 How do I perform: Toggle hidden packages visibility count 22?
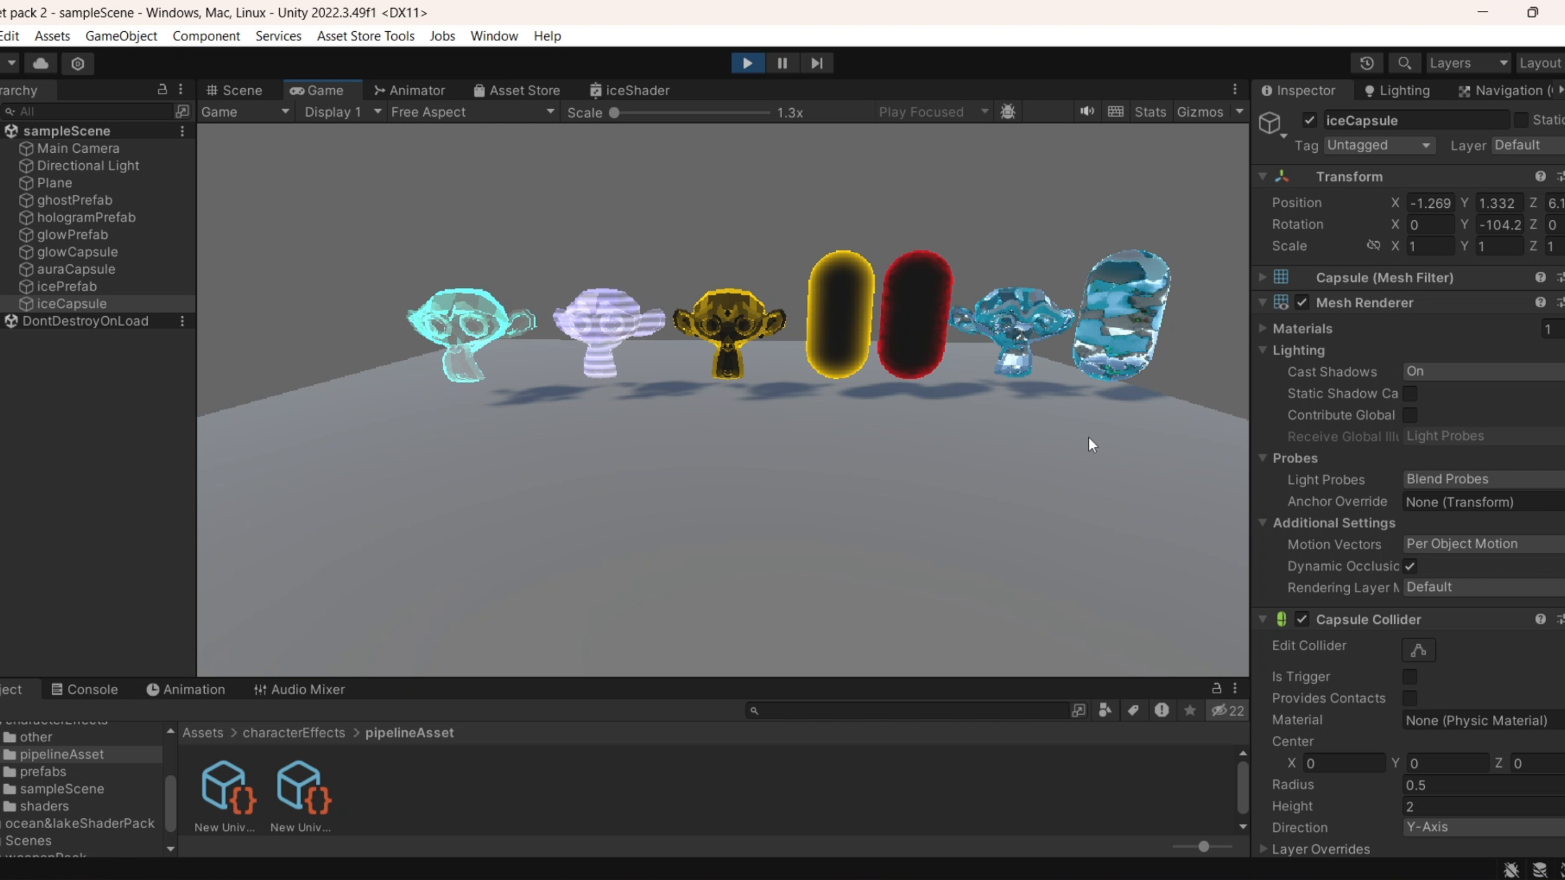pos(1228,711)
